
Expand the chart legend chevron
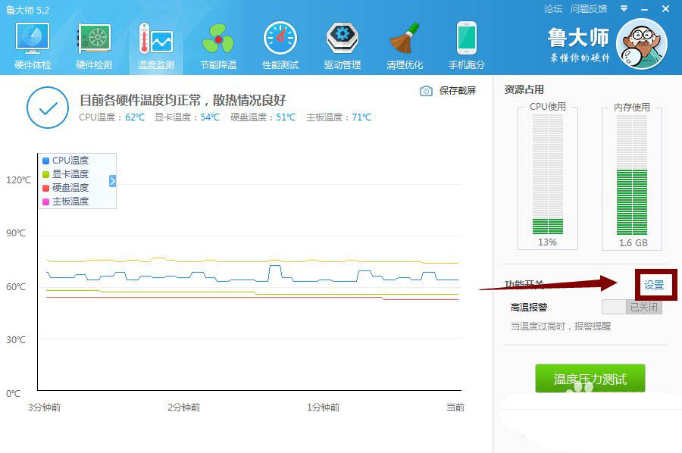tap(112, 181)
